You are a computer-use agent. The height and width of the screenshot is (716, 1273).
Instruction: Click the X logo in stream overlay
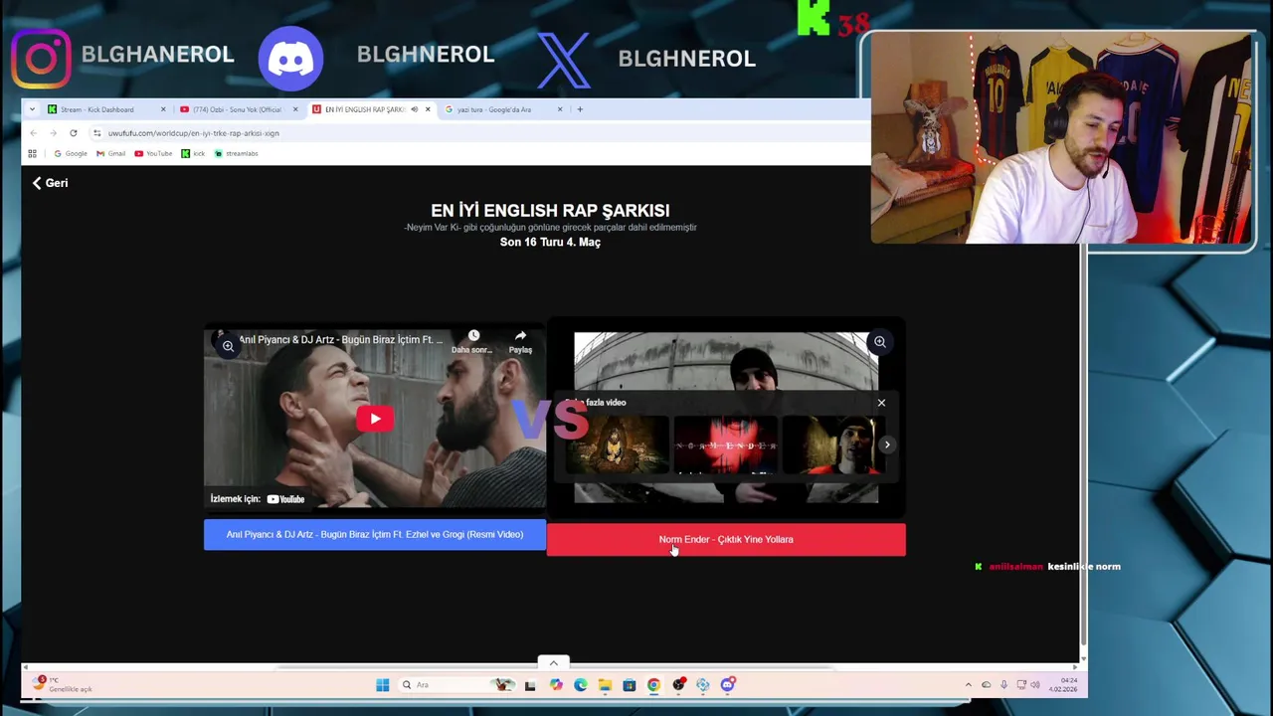tap(564, 59)
